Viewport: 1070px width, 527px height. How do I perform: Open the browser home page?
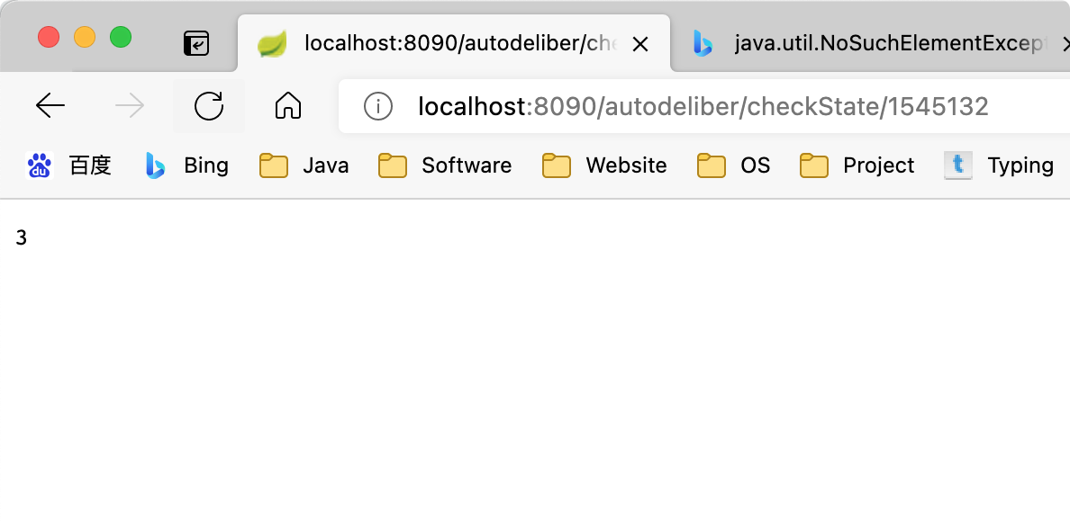(x=288, y=106)
